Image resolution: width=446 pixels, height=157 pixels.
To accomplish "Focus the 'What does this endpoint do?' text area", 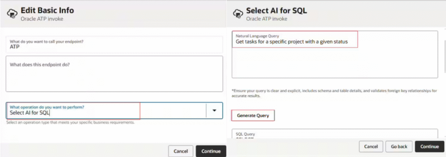I will click(115, 74).
